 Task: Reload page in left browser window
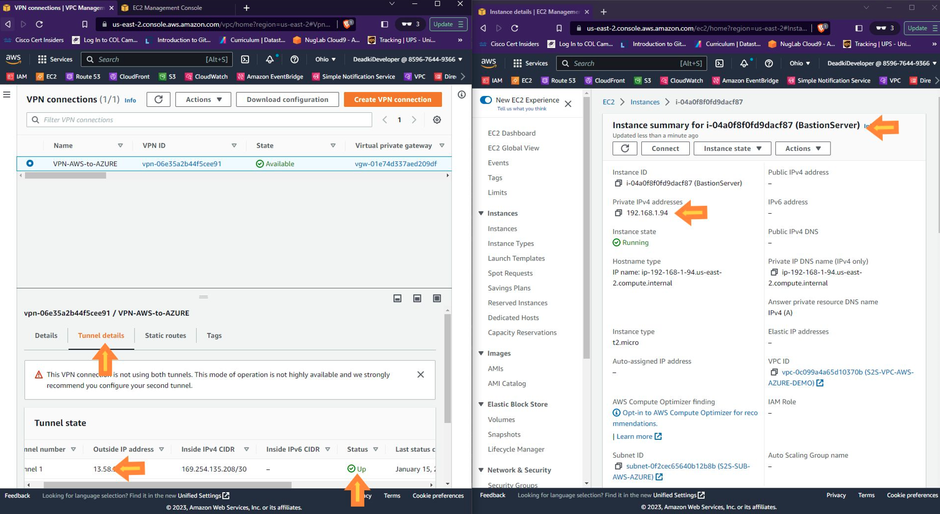(x=39, y=24)
